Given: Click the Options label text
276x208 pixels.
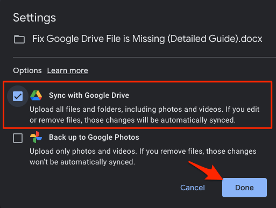Looking at the screenshot, I should (27, 70).
